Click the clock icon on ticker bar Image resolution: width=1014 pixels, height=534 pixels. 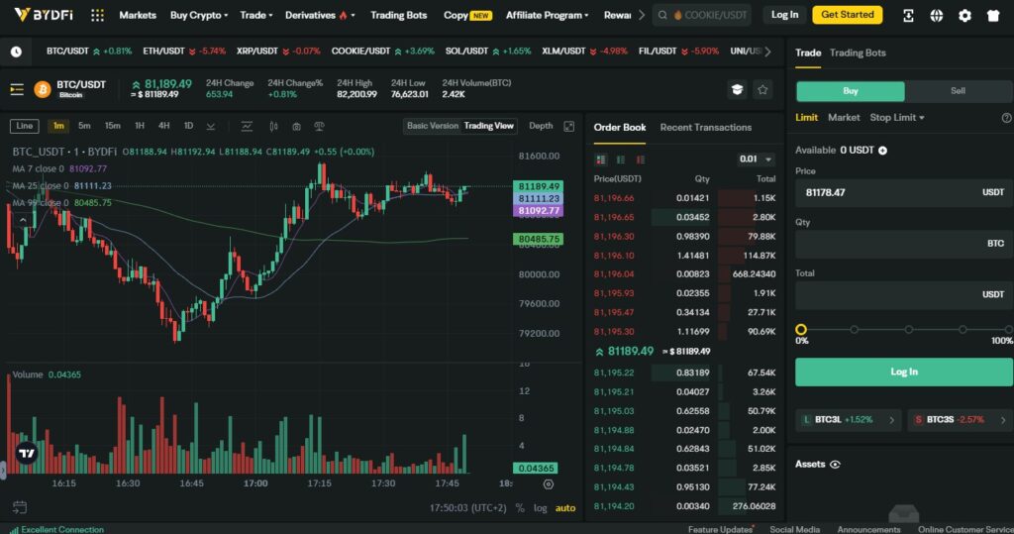(16, 52)
